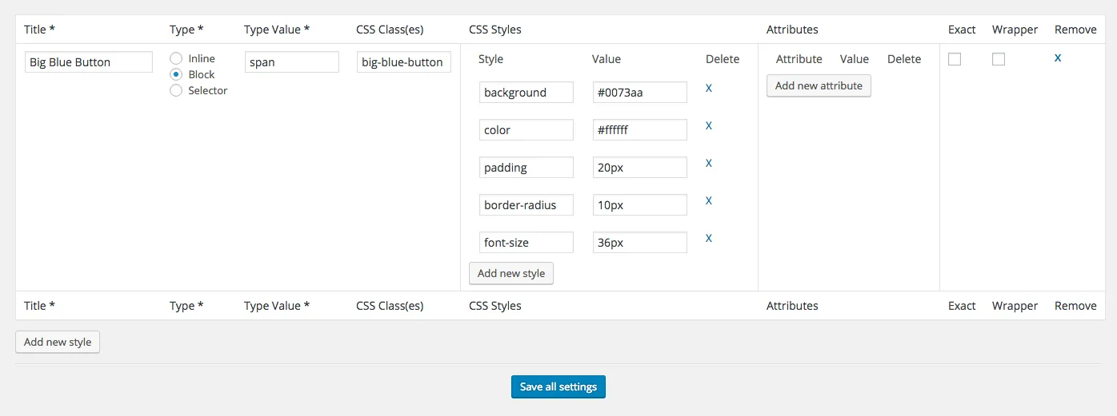Image resolution: width=1117 pixels, height=416 pixels.
Task: Edit the Big Blue Button title field
Action: [89, 62]
